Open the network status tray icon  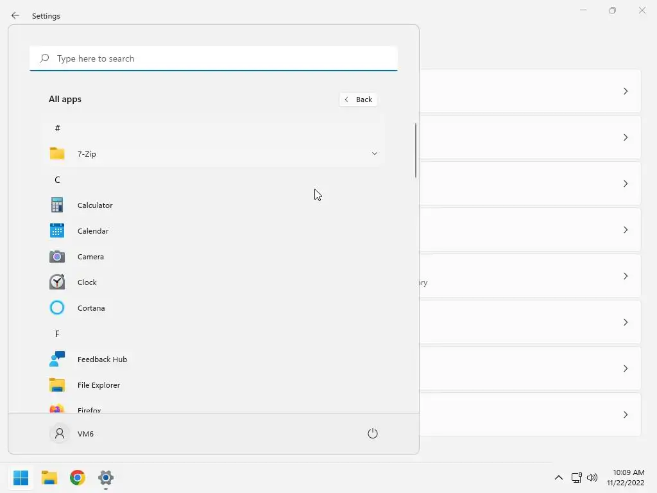point(577,478)
